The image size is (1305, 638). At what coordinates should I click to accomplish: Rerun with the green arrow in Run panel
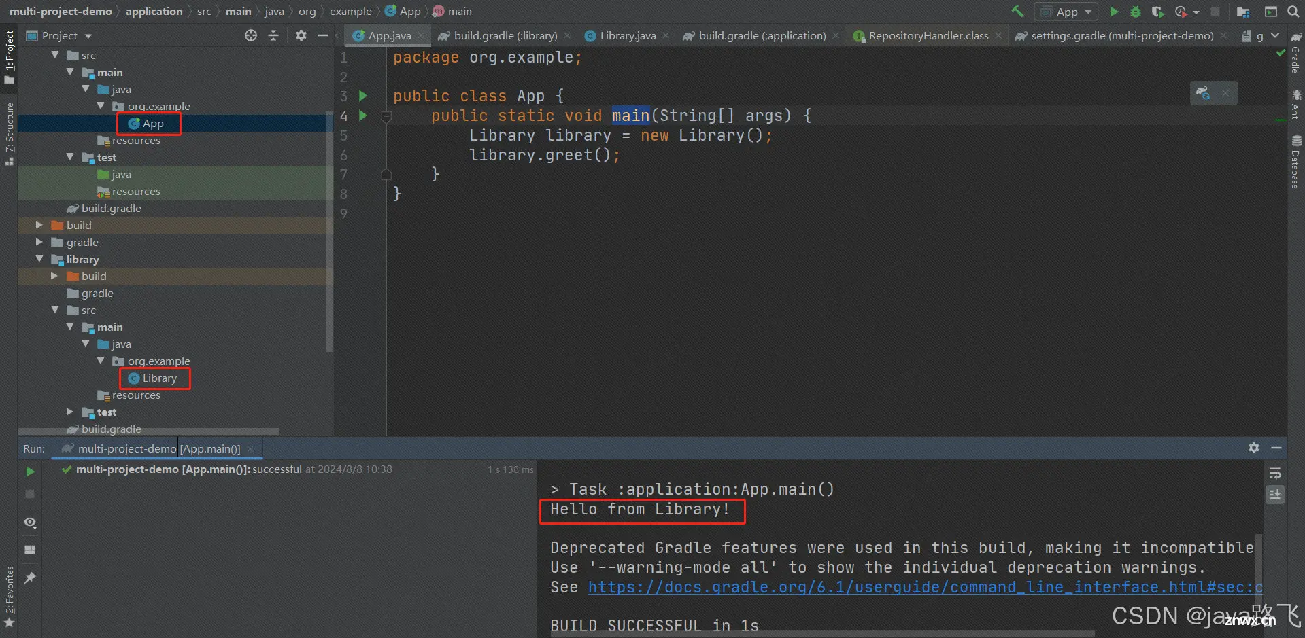[x=30, y=471]
